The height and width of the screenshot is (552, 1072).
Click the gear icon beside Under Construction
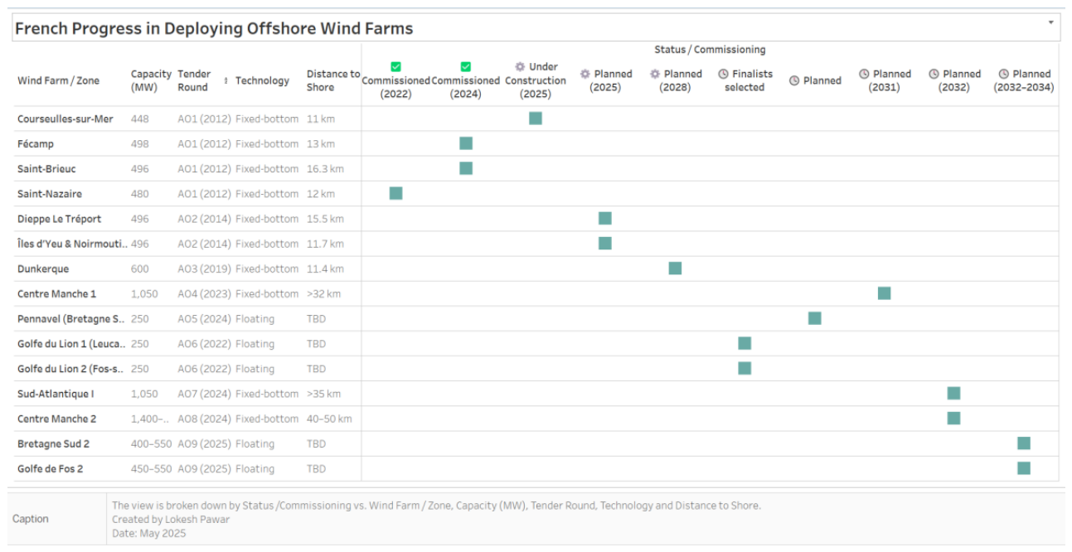coord(520,67)
